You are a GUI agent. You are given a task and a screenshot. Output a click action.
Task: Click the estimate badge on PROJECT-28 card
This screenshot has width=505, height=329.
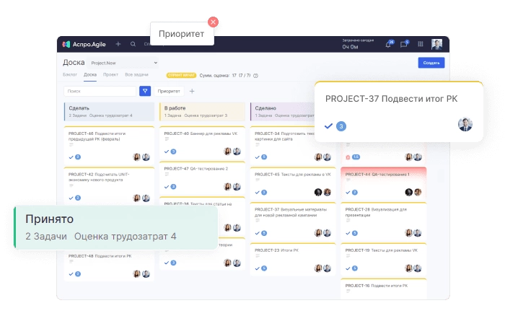tap(355, 233)
